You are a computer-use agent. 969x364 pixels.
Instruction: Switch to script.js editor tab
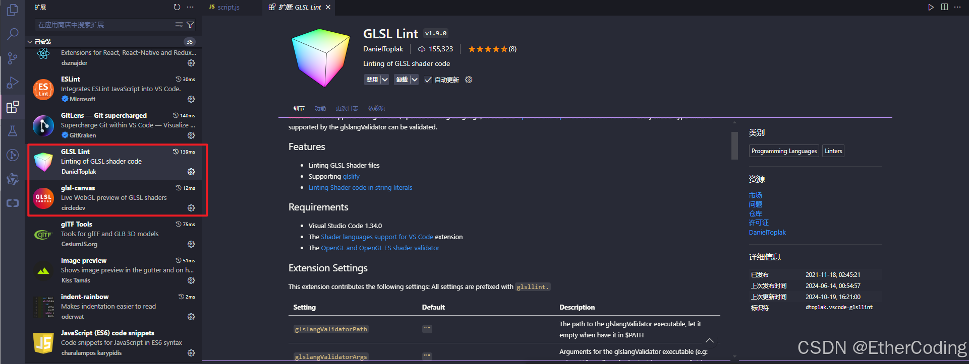[228, 7]
